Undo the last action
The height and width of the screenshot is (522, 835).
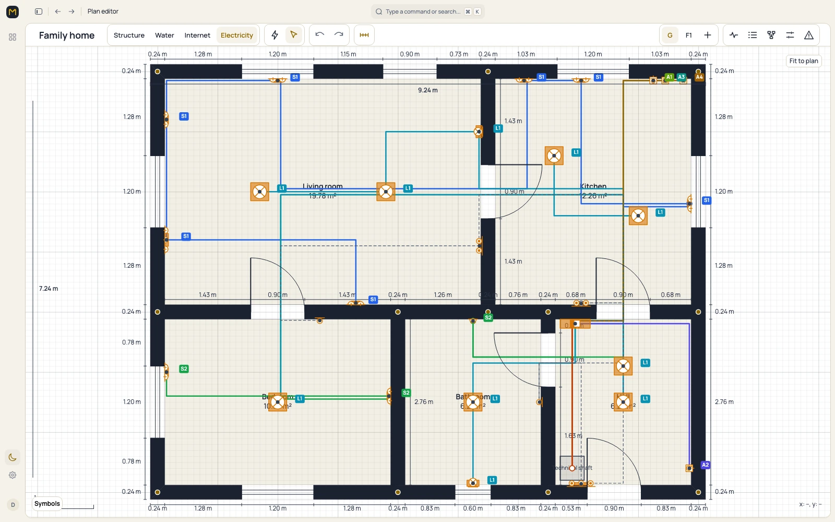(320, 35)
